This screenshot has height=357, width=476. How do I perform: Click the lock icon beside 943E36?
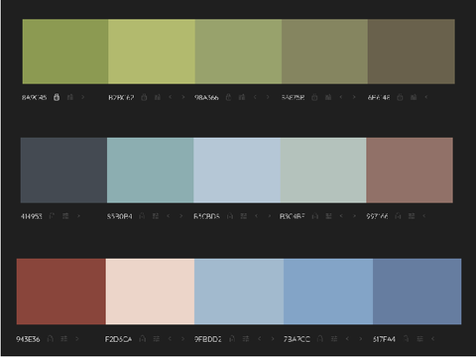point(51,339)
